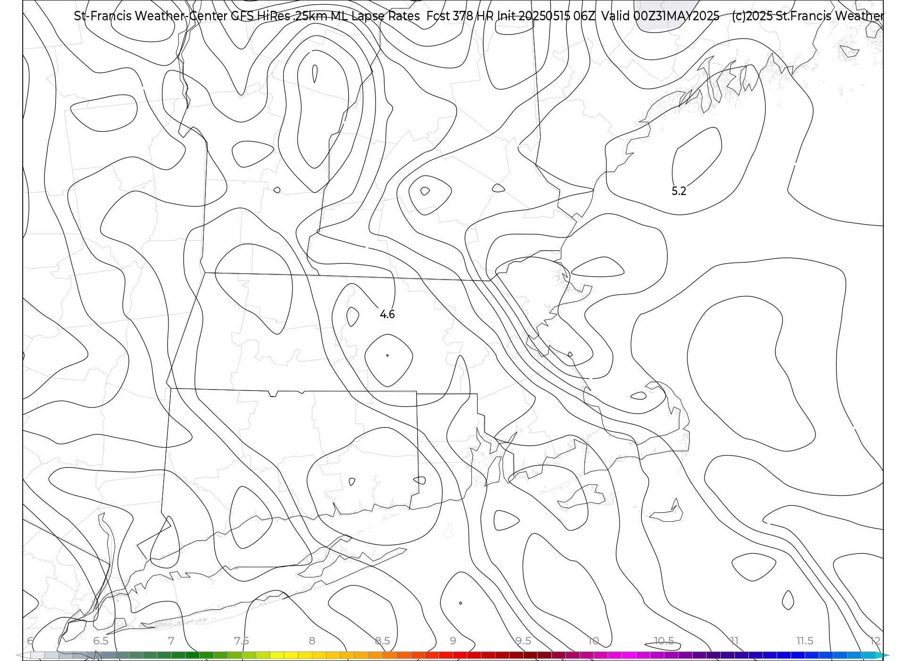Click the 10.5 label on the color scale
The width and height of the screenshot is (906, 661).
pyautogui.click(x=664, y=641)
